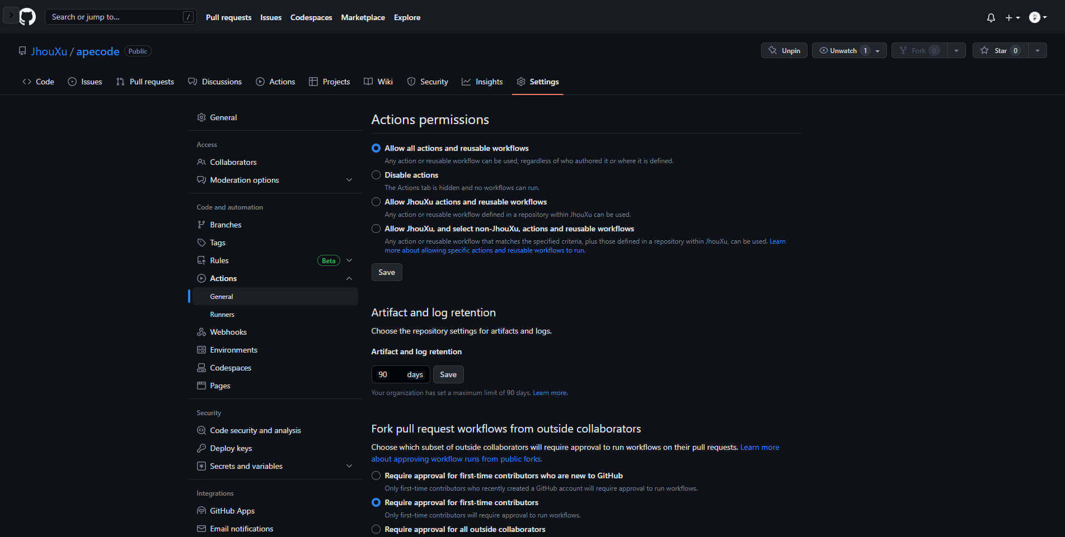The width and height of the screenshot is (1065, 537).
Task: Switch to the Actions repository tab
Action: pyautogui.click(x=275, y=82)
